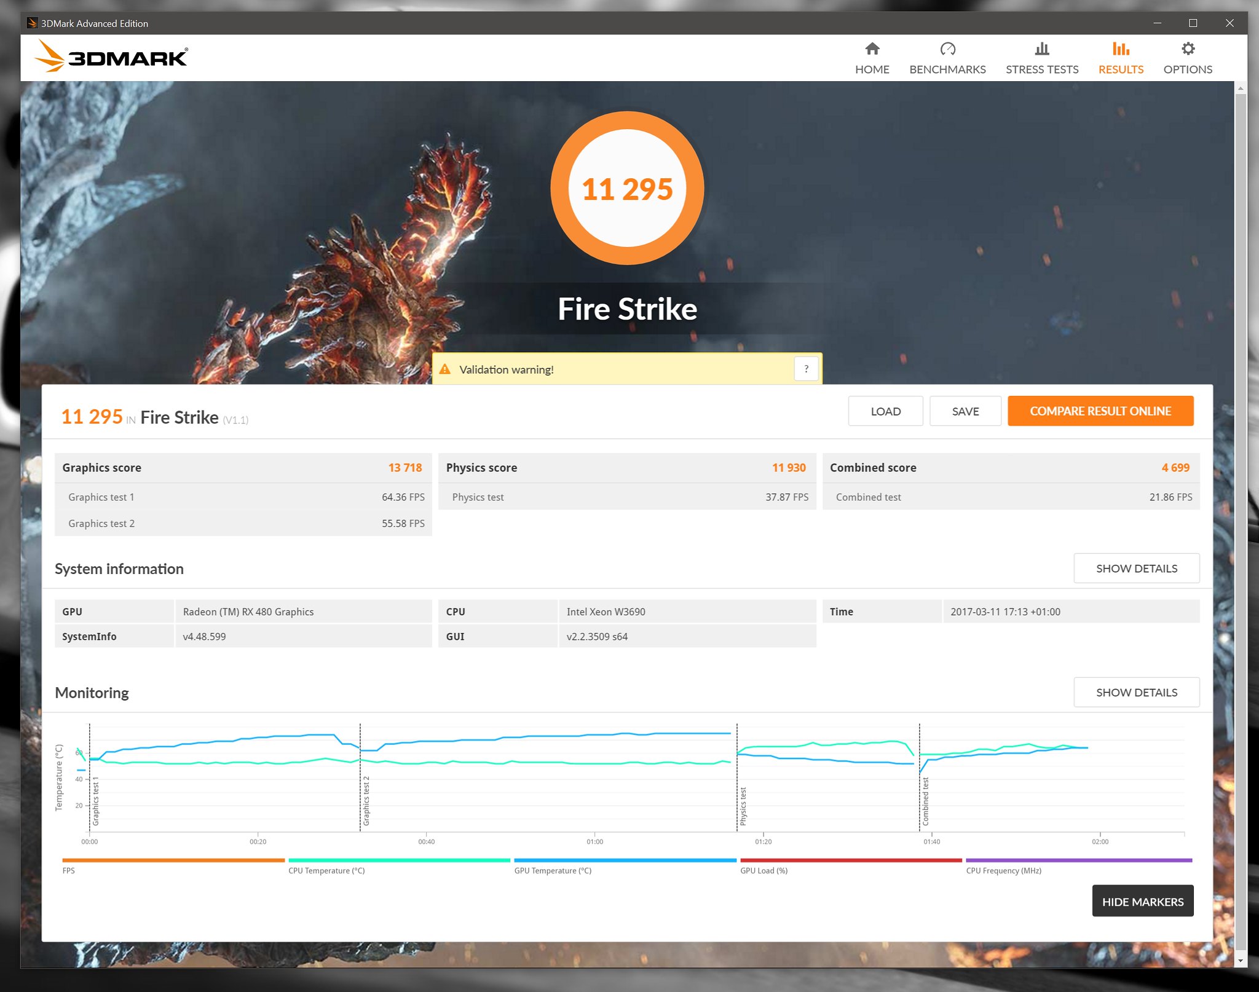Click GPU value Radeon (TM) RX 480 Graphics
This screenshot has height=992, width=1259.
[x=248, y=612]
